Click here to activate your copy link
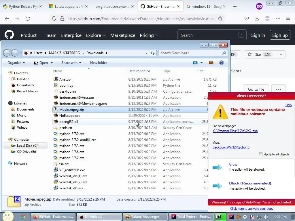This screenshot has width=295, height=221. coord(252,209)
